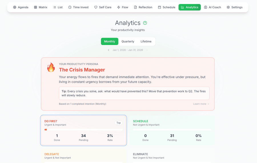Go to the Time Invest tab

[x=78, y=7]
